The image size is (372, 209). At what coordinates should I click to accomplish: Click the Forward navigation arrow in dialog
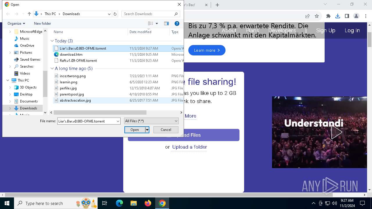click(17, 14)
